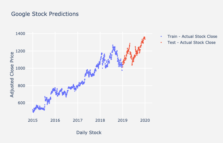
Task: Click the 2015 x-axis tick label
Action: (x=32, y=120)
